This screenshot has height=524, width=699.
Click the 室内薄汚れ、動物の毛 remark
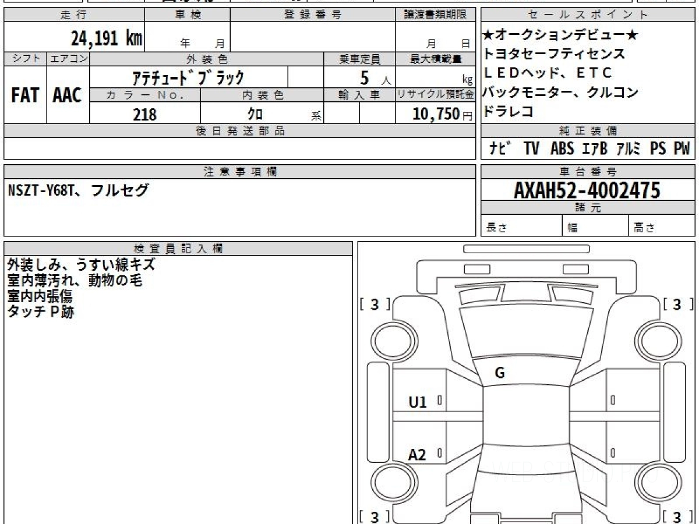[x=75, y=280]
